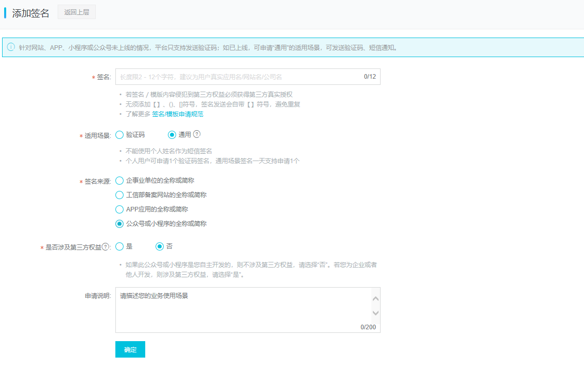This screenshot has height=372, width=584.
Task: Choose APP应用的全称或简称 option
Action: (x=119, y=209)
